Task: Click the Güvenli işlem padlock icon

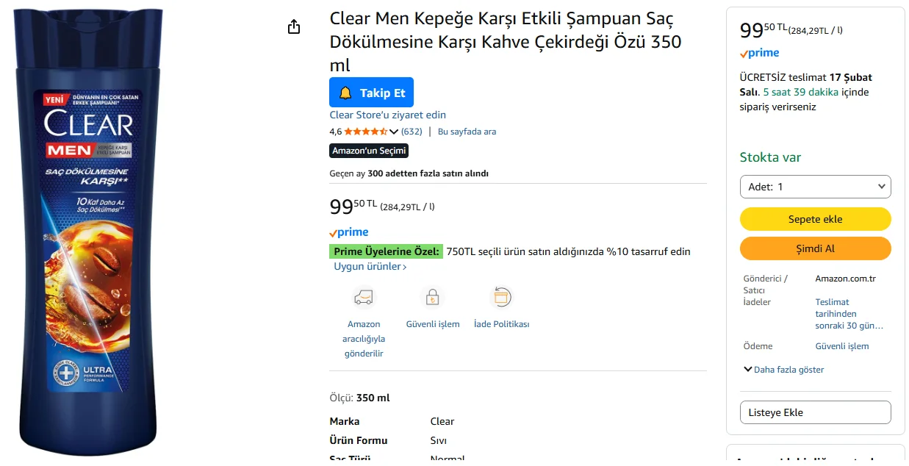Action: click(433, 298)
